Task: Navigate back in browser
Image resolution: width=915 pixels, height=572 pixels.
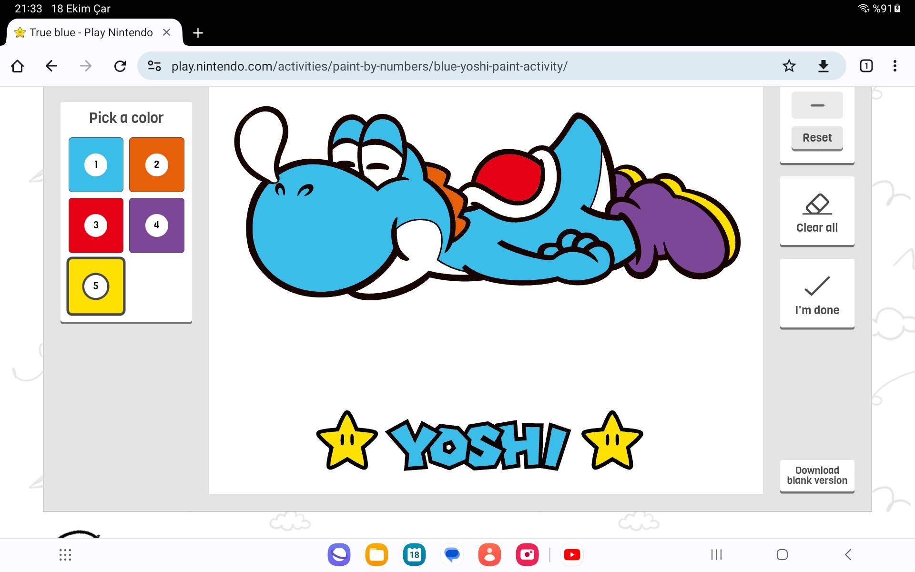Action: (x=51, y=66)
